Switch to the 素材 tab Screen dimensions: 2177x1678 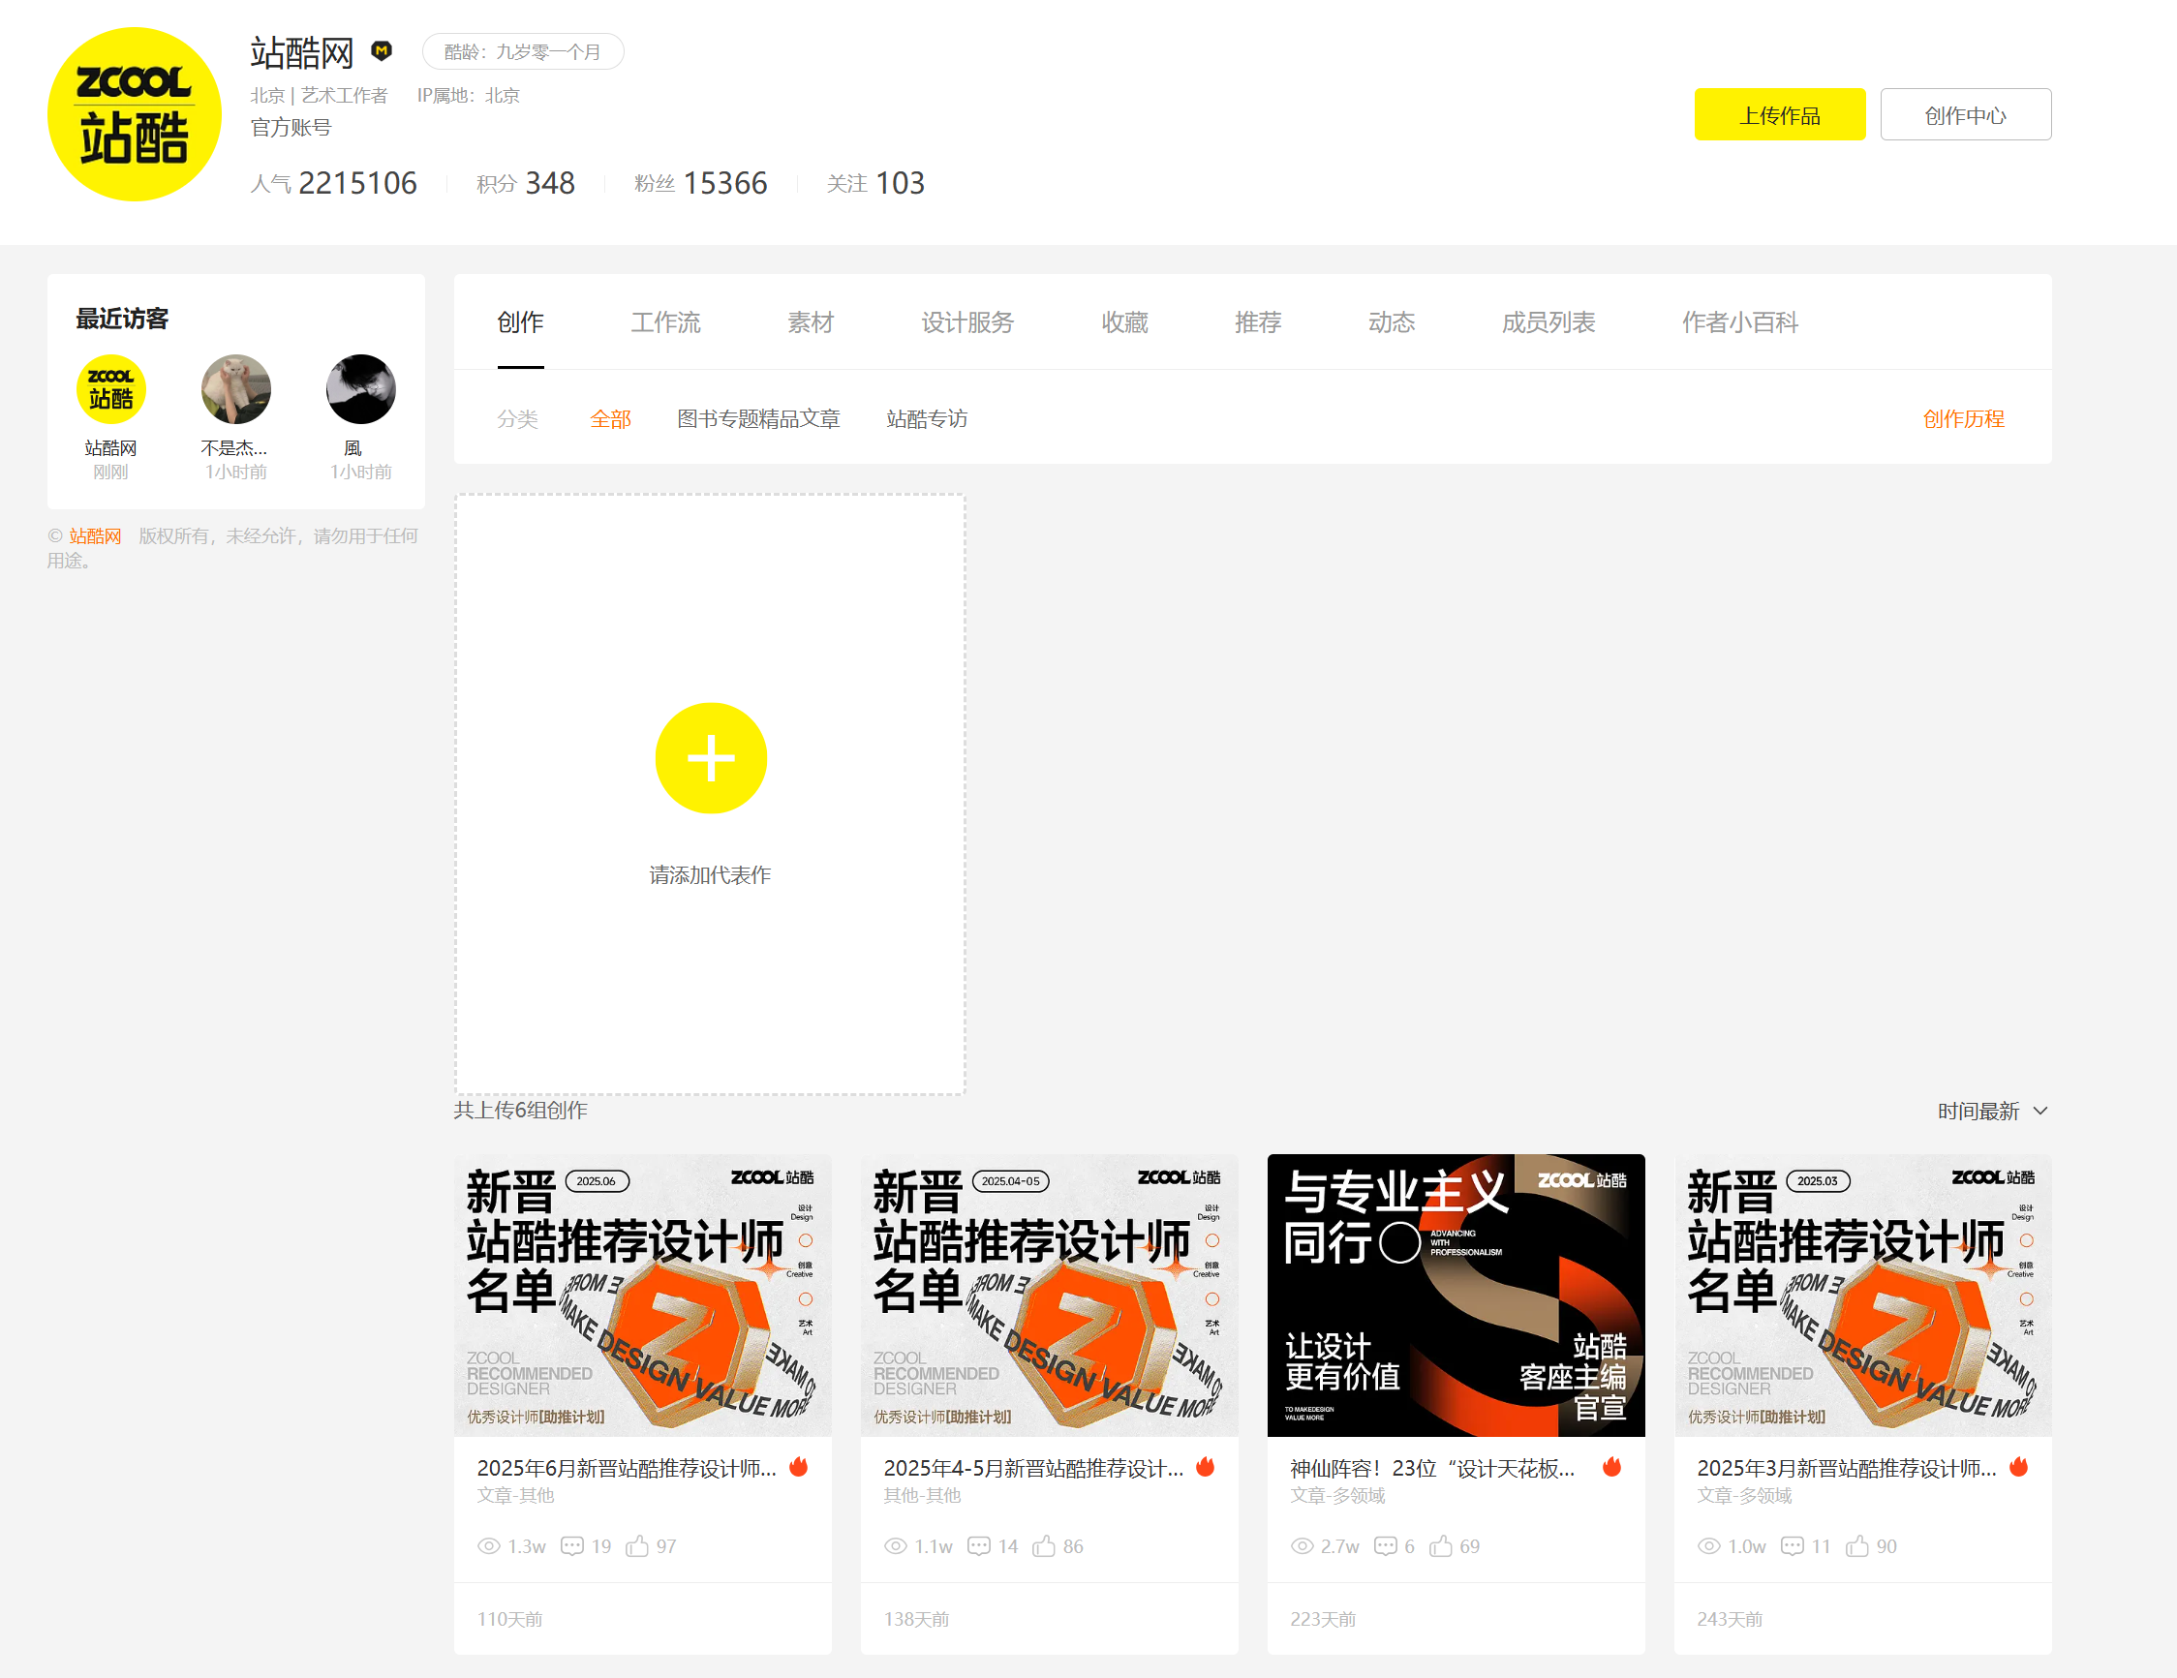811,321
